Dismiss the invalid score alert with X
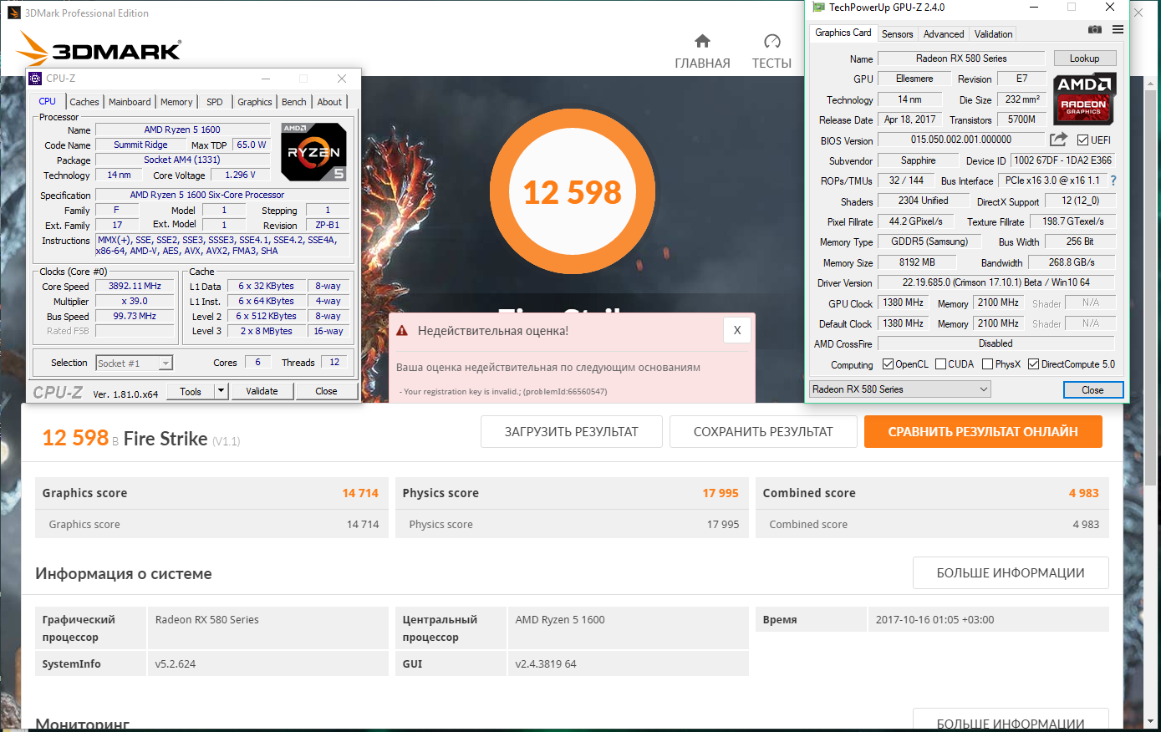 (737, 330)
